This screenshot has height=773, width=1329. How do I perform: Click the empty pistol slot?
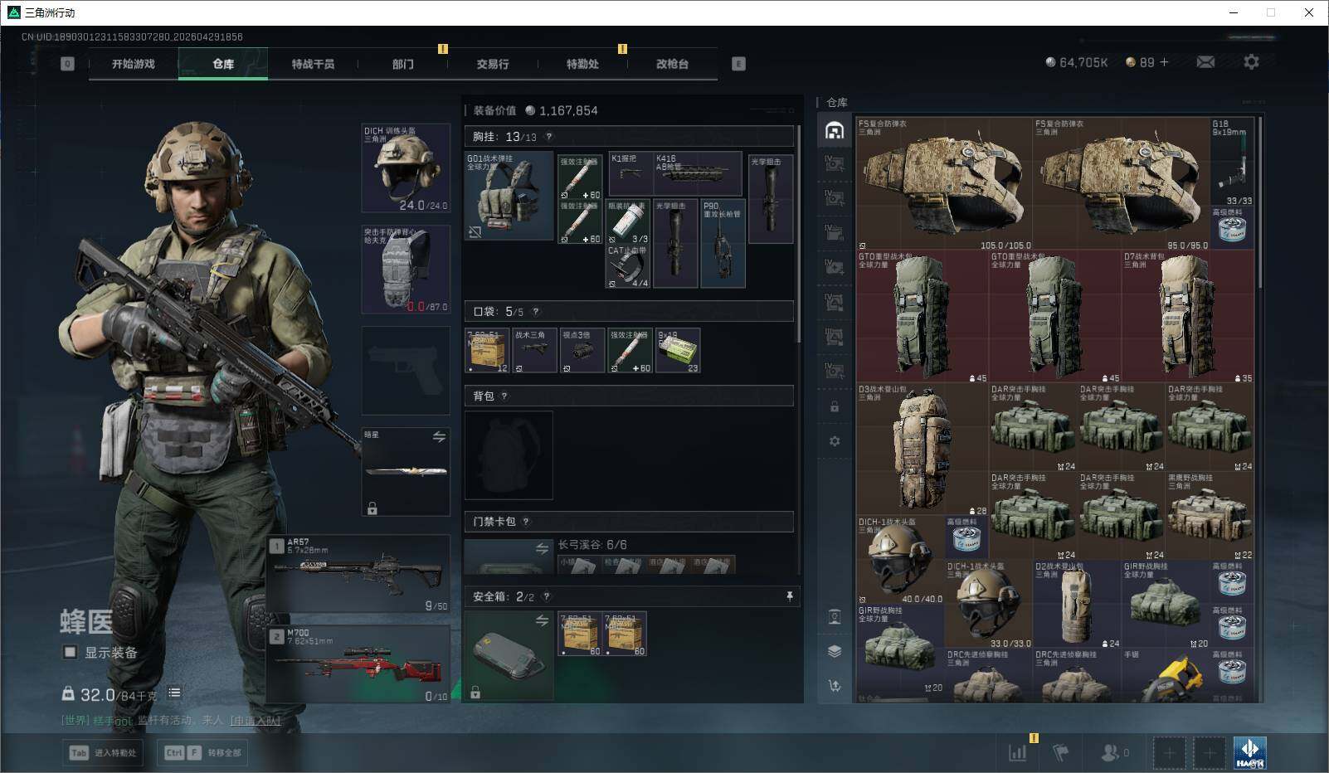click(x=406, y=371)
